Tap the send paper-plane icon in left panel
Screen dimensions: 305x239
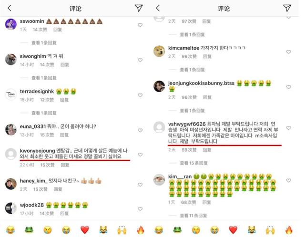pos(139,8)
